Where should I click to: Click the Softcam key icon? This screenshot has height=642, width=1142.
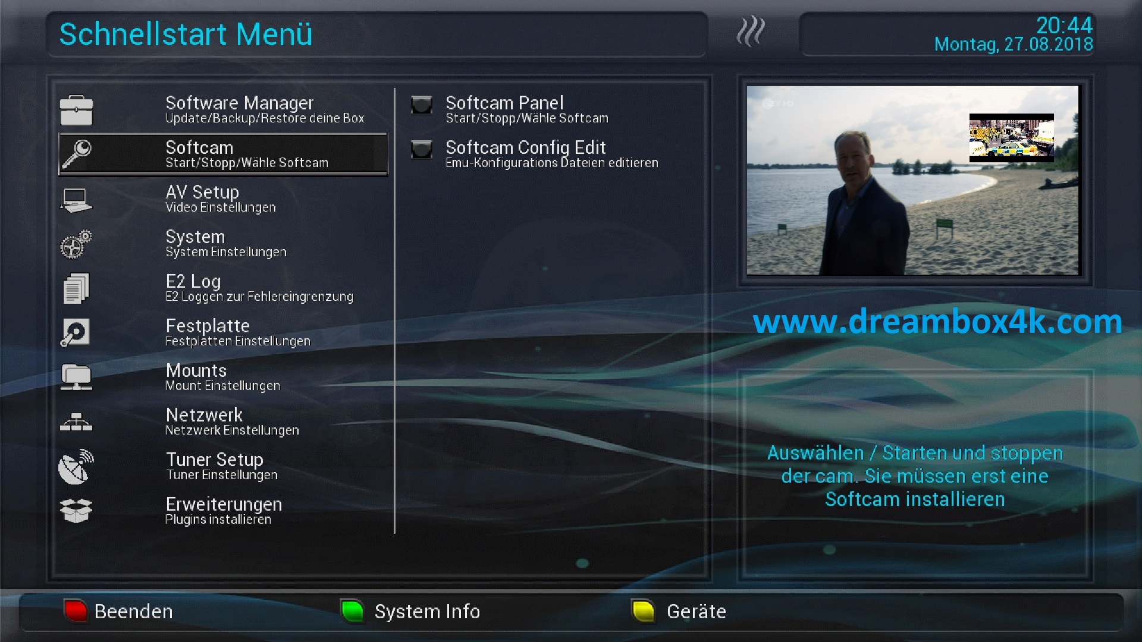76,154
